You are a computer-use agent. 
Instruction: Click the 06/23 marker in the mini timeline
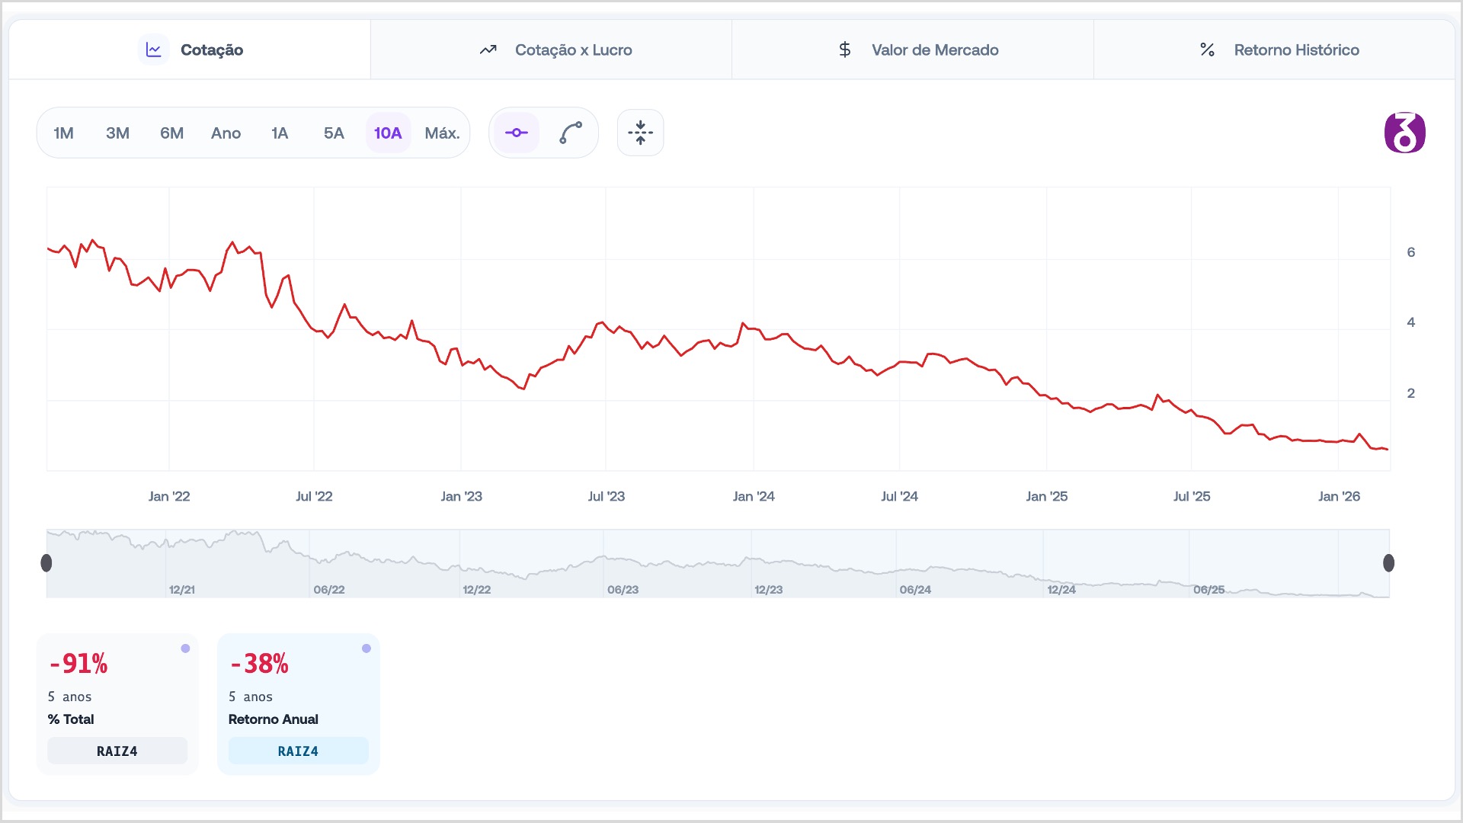(x=623, y=590)
